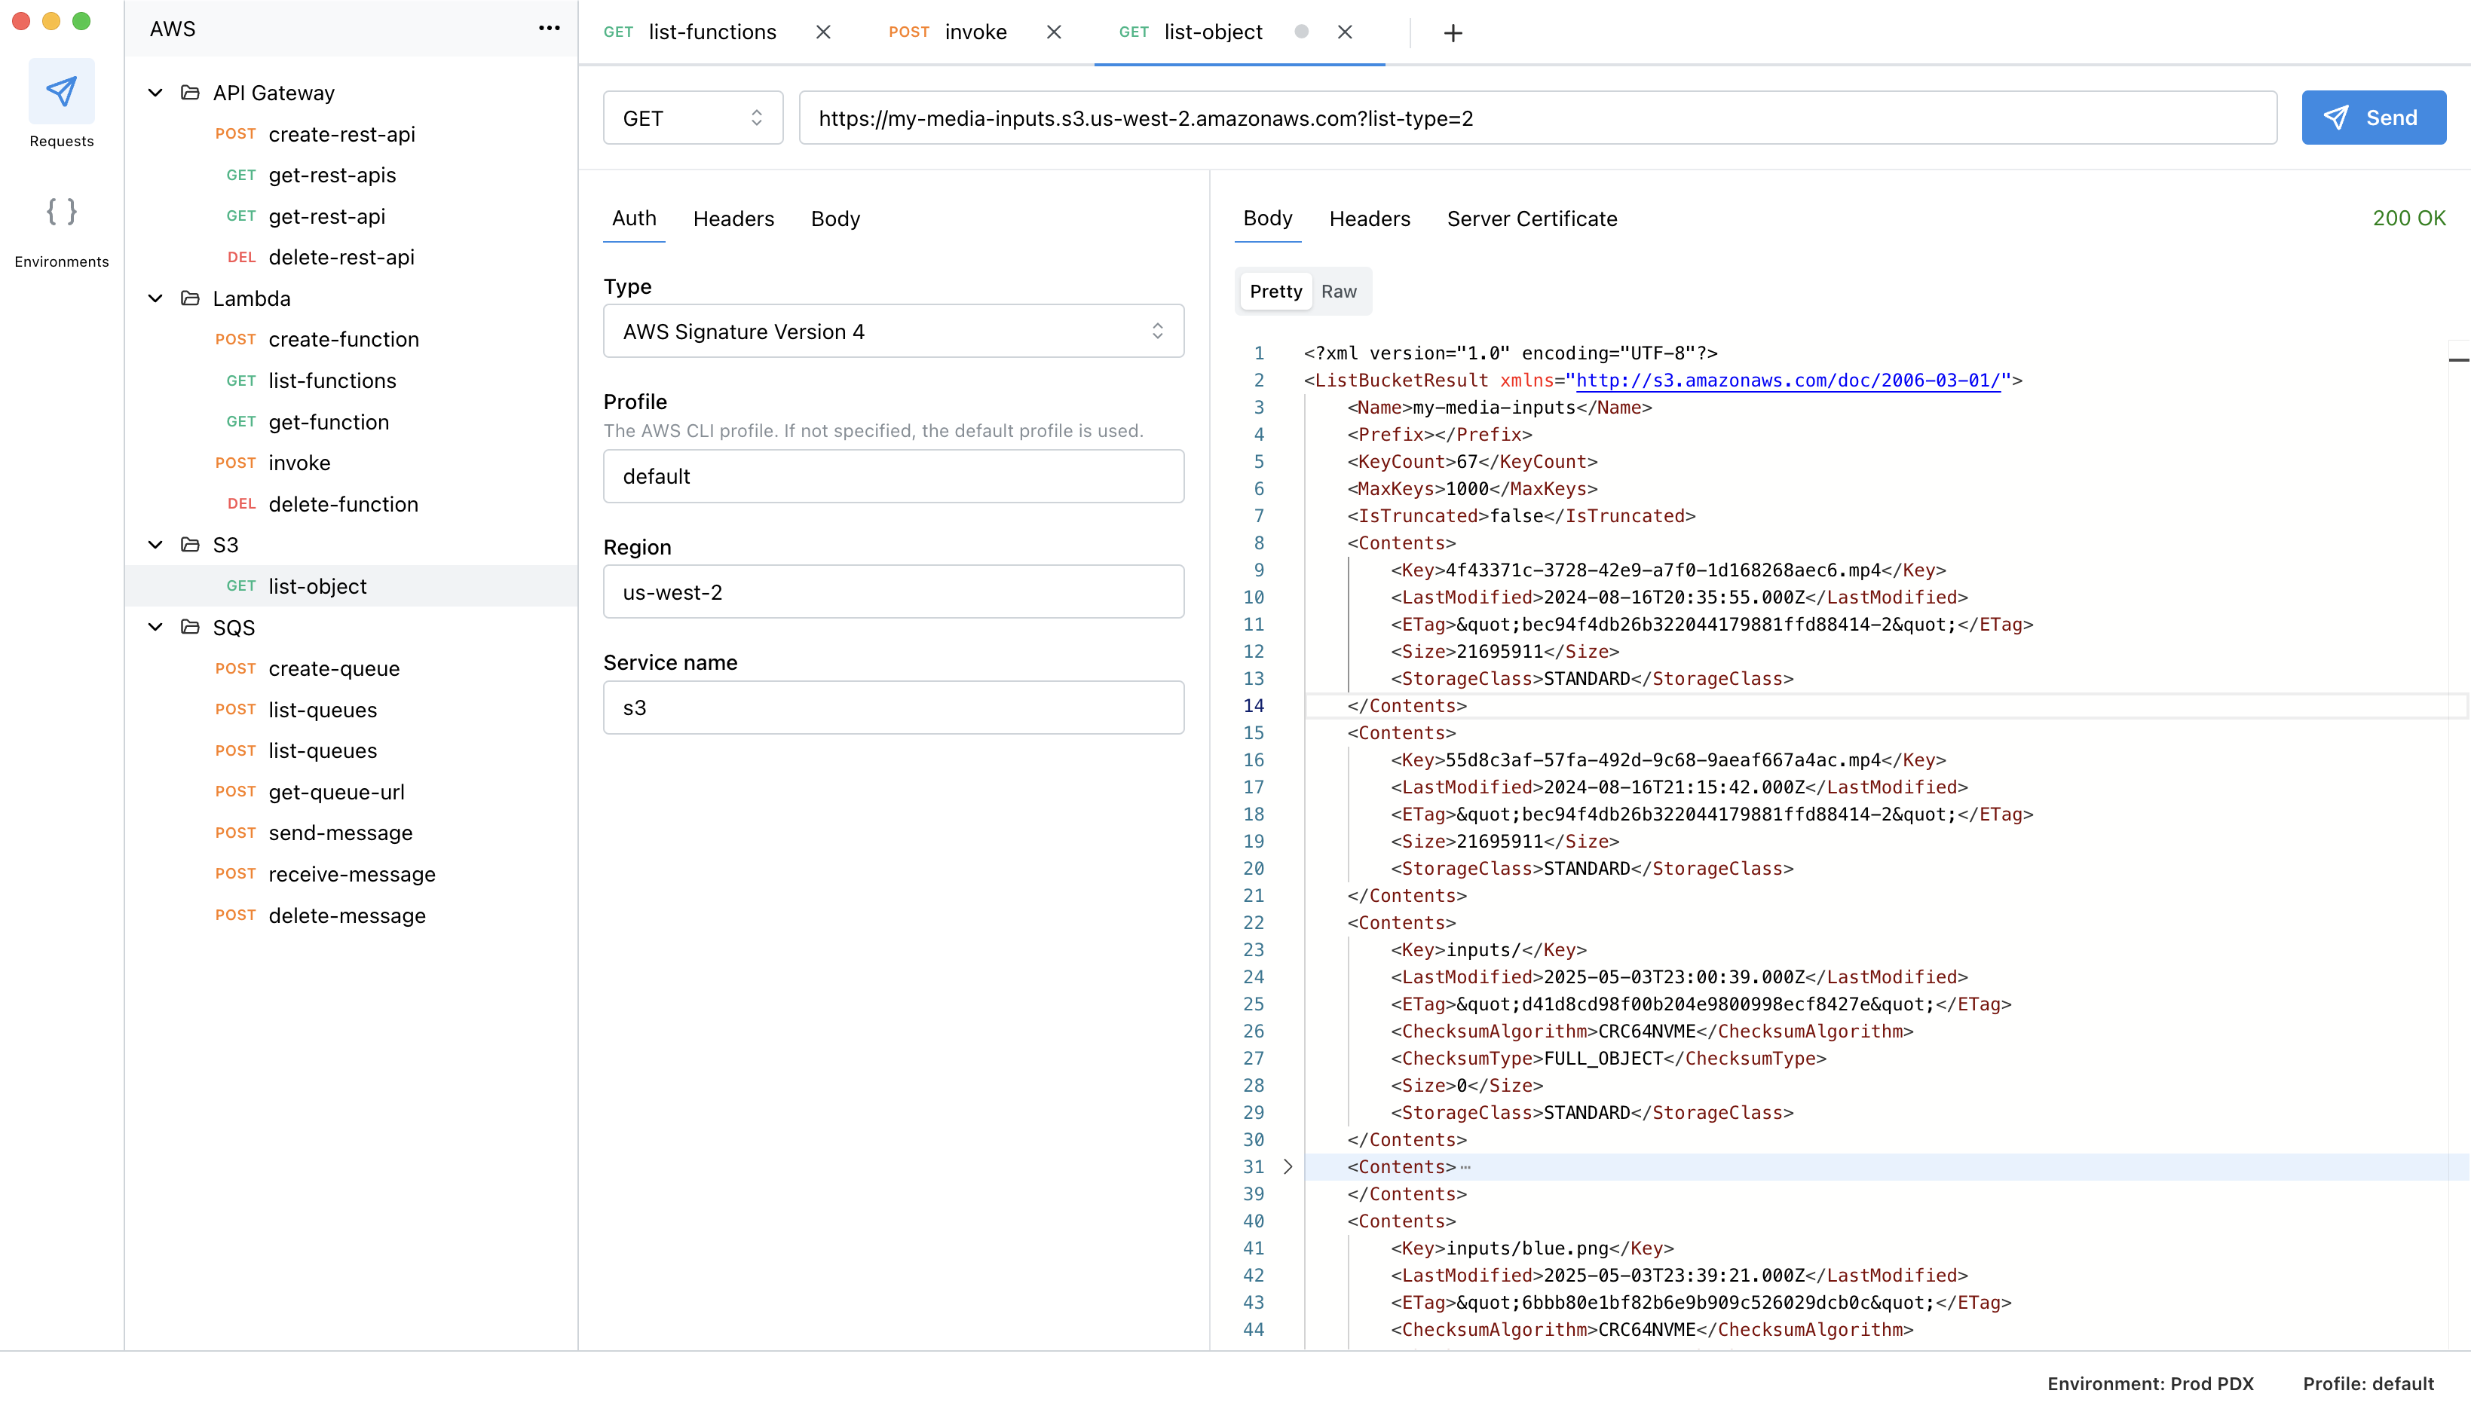Click line number 14 in the response
This screenshot has width=2471, height=1415.
pos(1254,705)
